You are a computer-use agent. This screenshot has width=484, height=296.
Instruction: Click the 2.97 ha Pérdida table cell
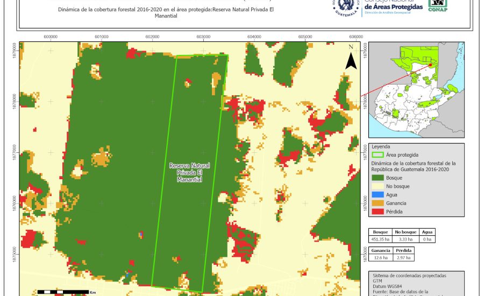[404, 258]
